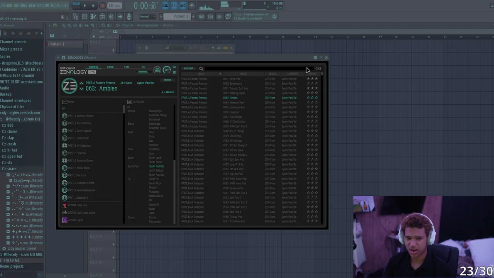This screenshot has width=494, height=278.
Task: Toggle the Ctrl key modifier button
Action: 210,17
